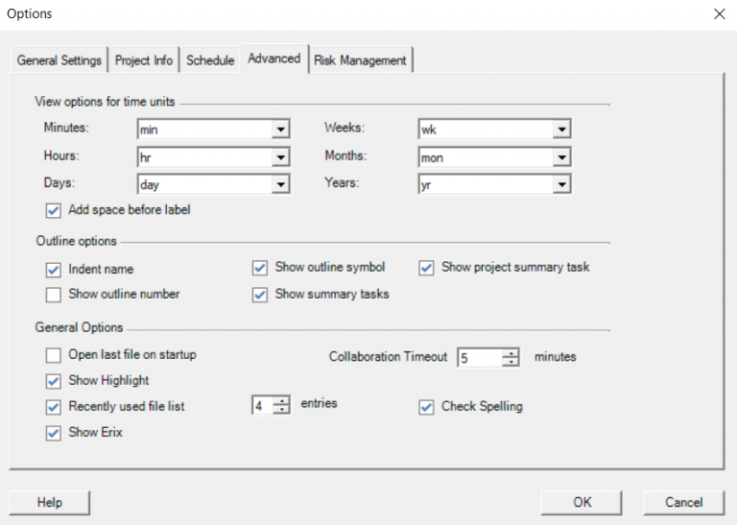
Task: Open the Hours label dropdown
Action: (x=280, y=156)
